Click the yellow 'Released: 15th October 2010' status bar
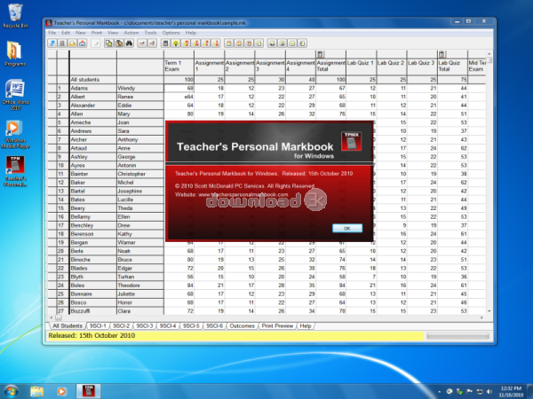 (235, 335)
